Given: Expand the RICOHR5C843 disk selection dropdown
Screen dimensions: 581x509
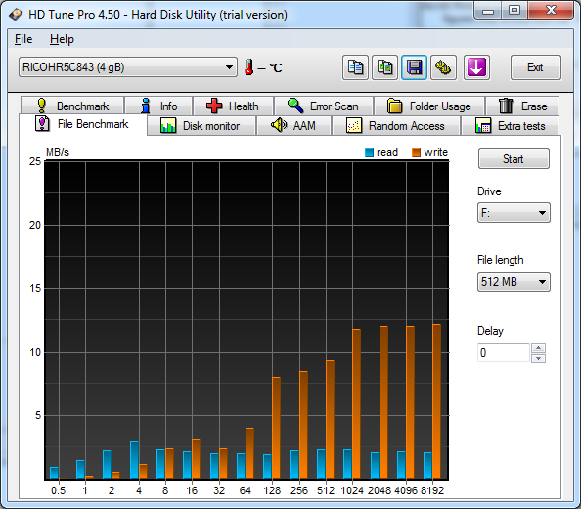Looking at the screenshot, I should [128, 67].
